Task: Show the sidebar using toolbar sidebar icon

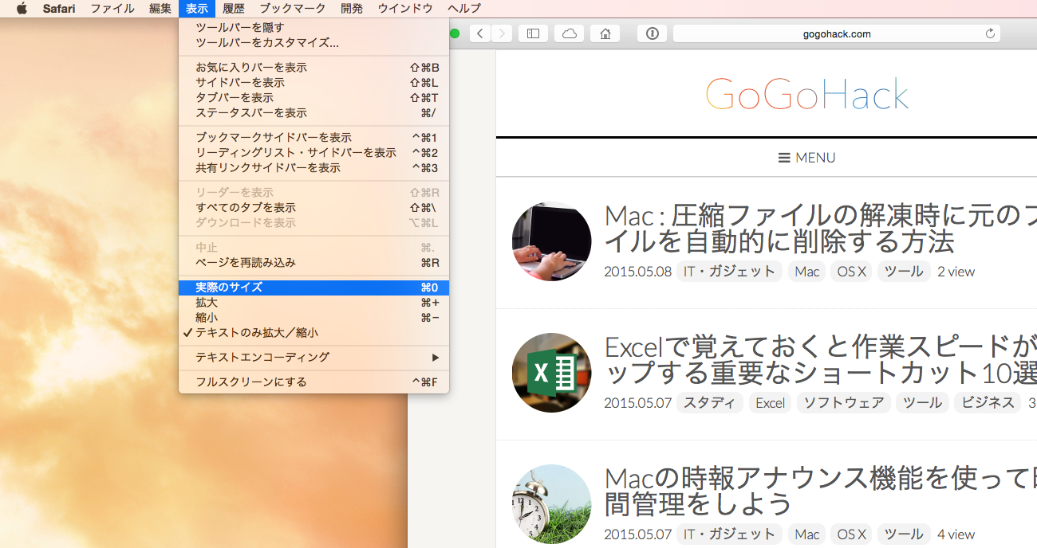Action: pyautogui.click(x=533, y=33)
